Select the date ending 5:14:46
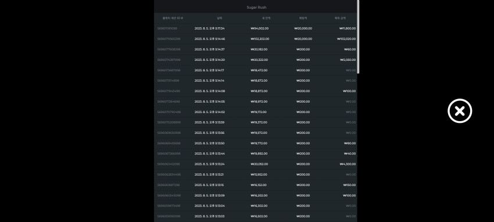494x222 pixels. [x=209, y=39]
